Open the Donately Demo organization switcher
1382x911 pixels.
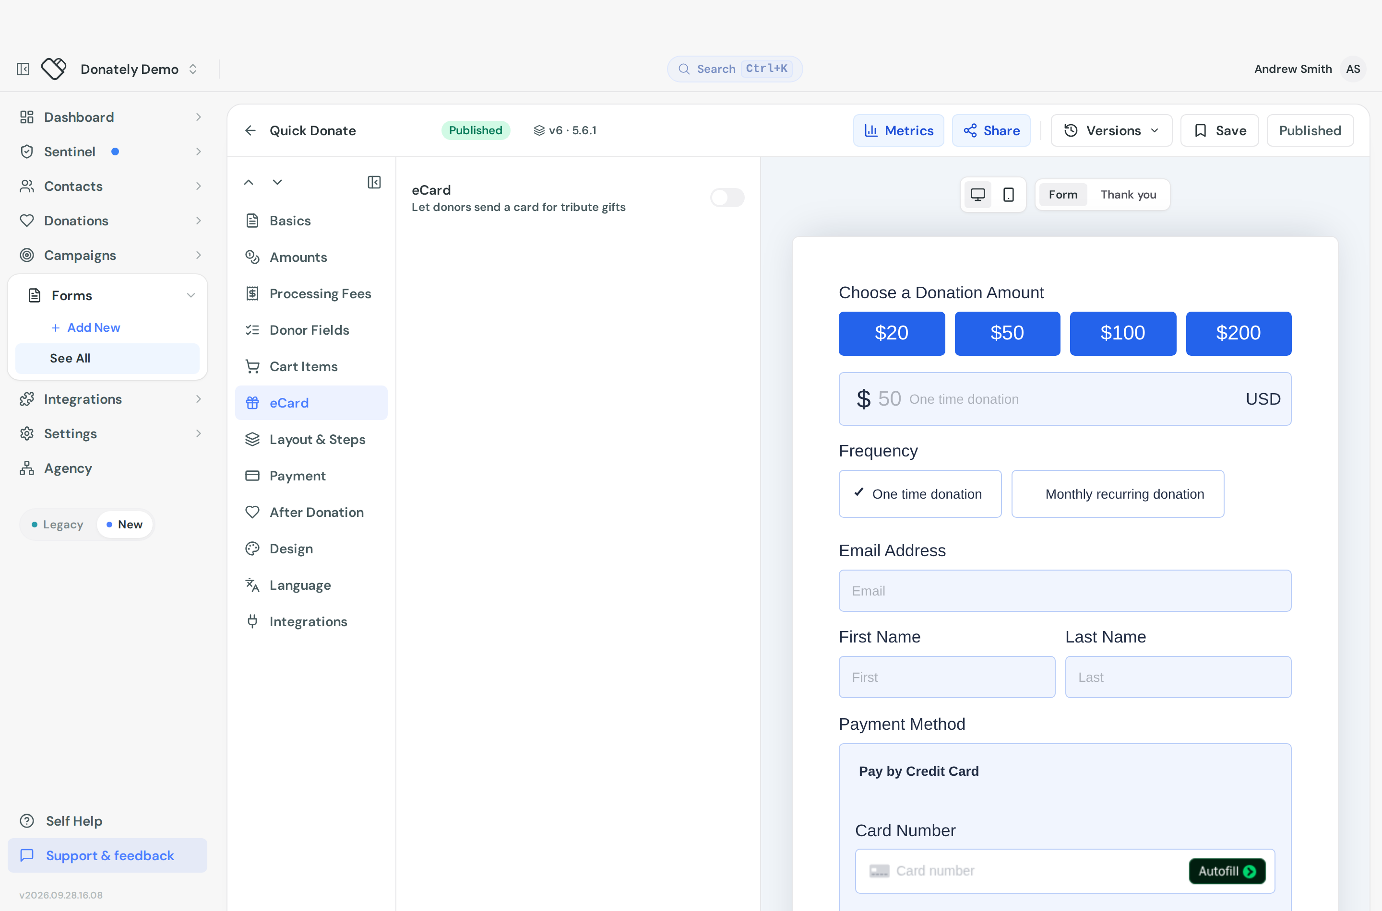140,69
